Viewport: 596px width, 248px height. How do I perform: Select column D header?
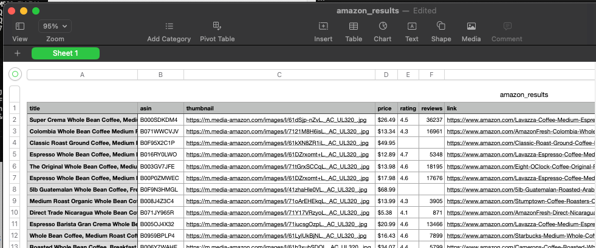[x=386, y=75]
